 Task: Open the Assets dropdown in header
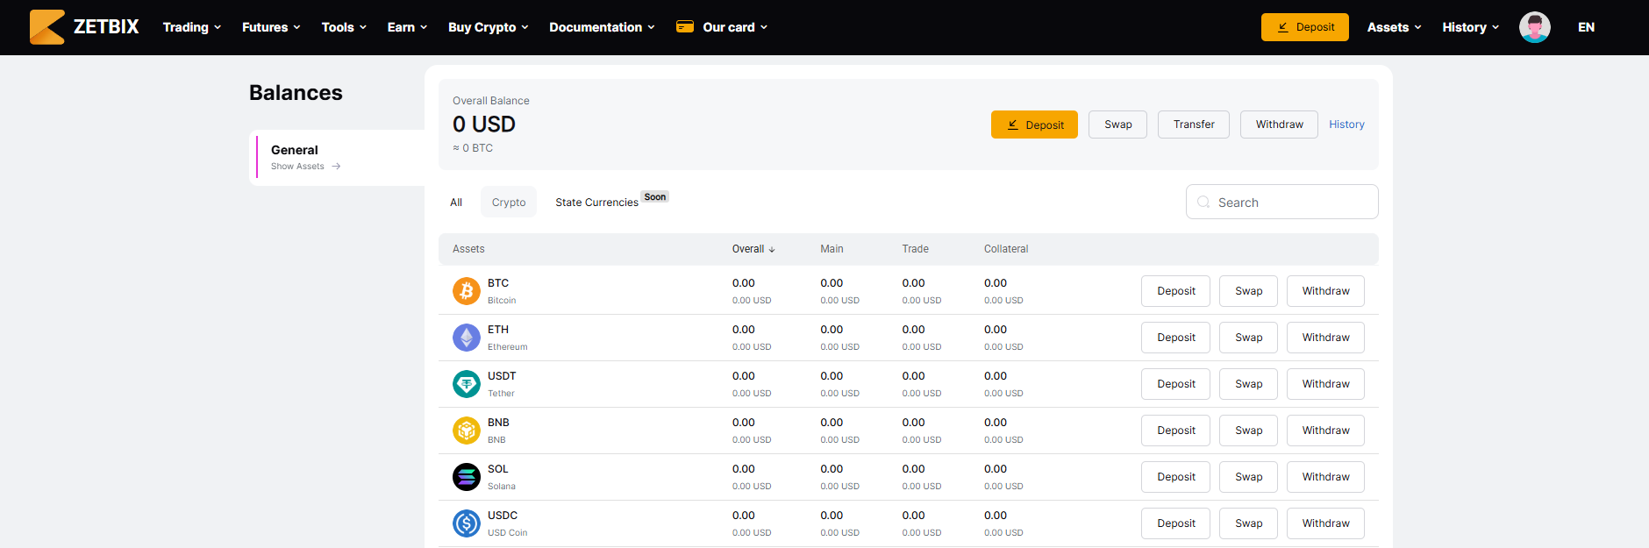coord(1395,27)
